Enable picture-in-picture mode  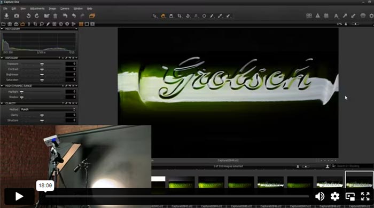[350, 197]
